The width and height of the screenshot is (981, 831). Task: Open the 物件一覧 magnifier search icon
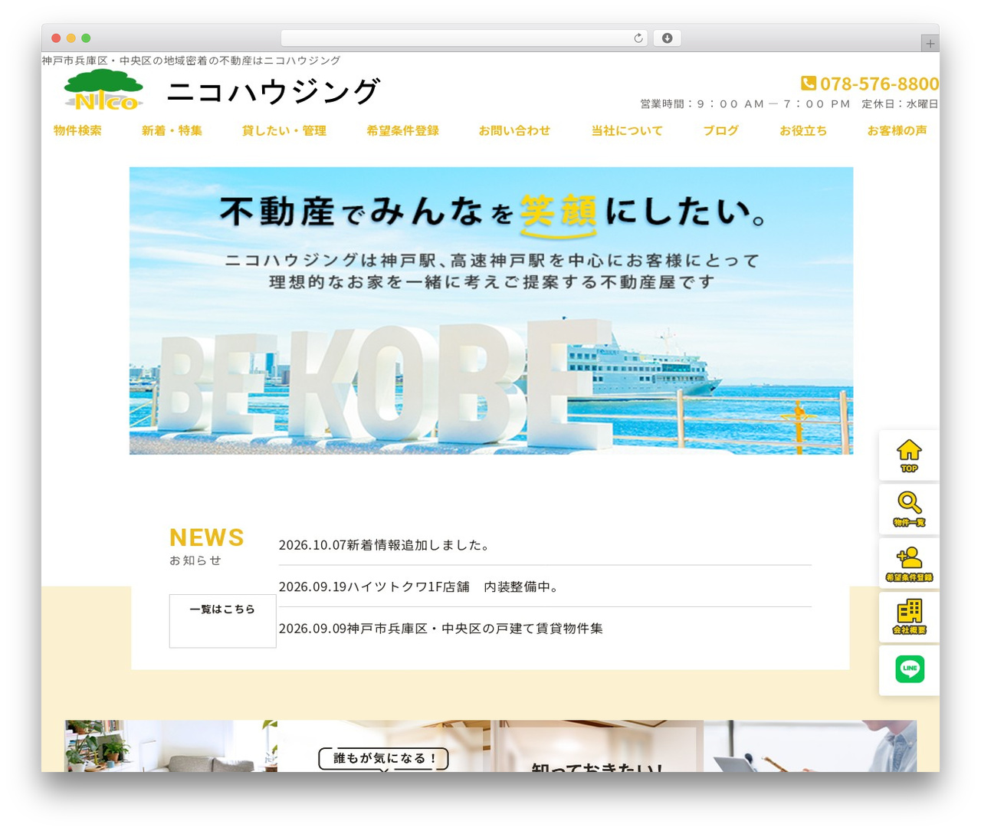pos(909,509)
